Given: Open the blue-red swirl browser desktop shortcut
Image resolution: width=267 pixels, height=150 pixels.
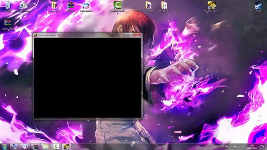Looking at the screenshot, I should pyautogui.click(x=86, y=7).
